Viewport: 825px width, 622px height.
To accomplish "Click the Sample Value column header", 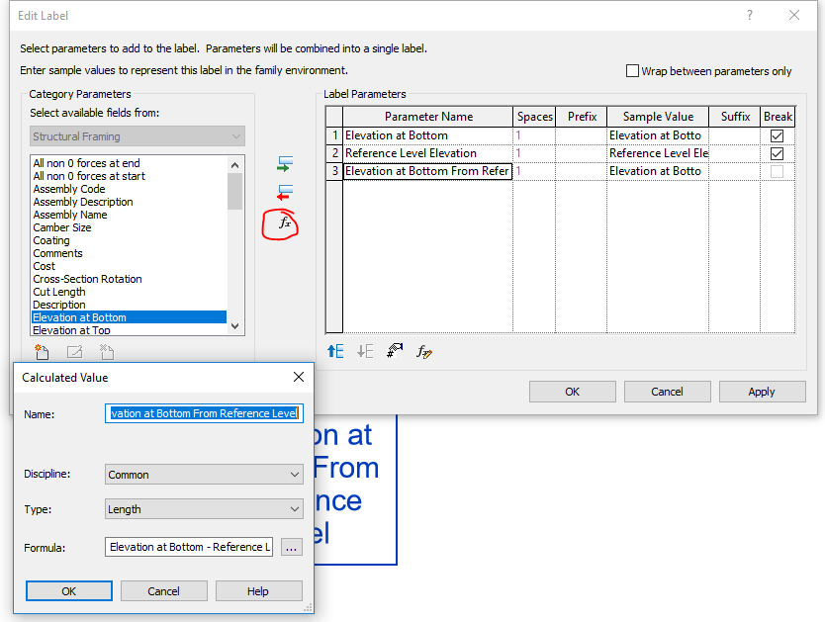I will click(x=658, y=117).
